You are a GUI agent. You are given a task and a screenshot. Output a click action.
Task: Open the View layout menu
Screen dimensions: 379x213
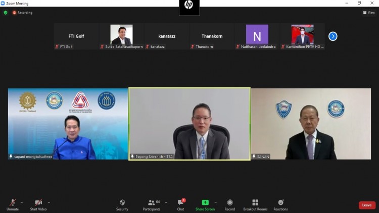369,13
